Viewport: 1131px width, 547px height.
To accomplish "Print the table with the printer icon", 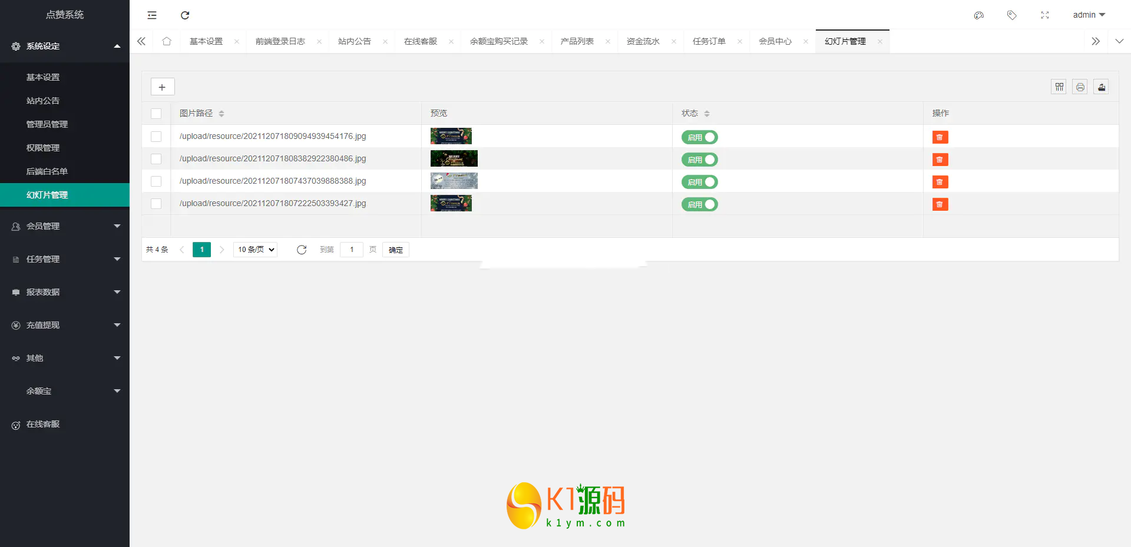I will pyautogui.click(x=1080, y=87).
